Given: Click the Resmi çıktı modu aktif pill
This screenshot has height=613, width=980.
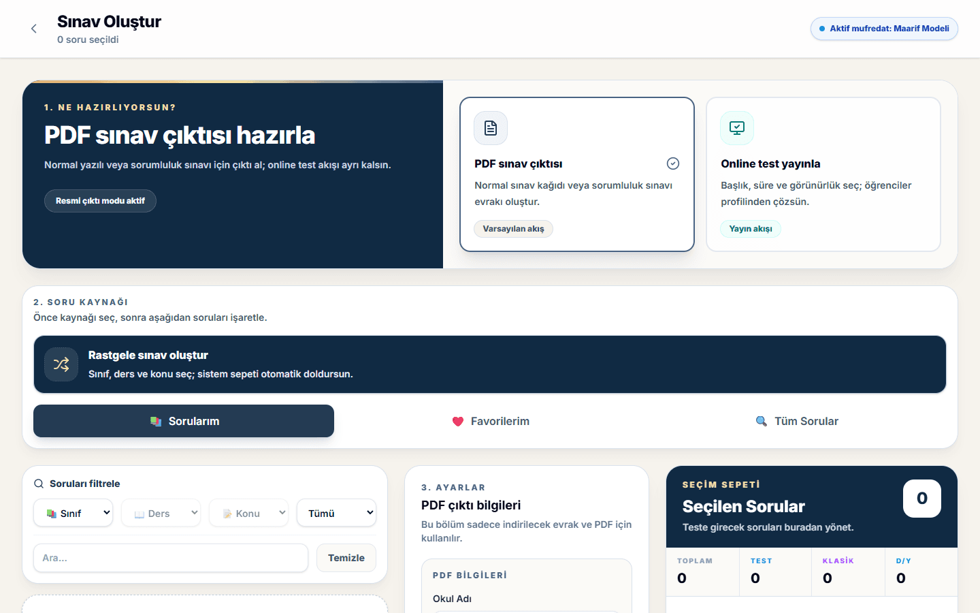Looking at the screenshot, I should point(100,201).
